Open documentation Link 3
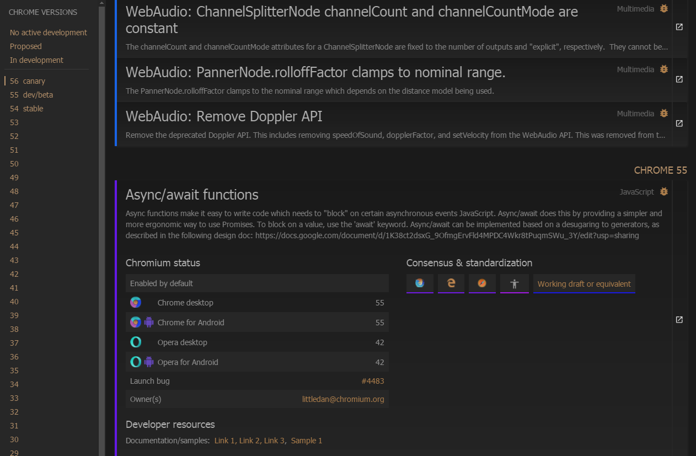696x456 pixels. click(x=274, y=441)
